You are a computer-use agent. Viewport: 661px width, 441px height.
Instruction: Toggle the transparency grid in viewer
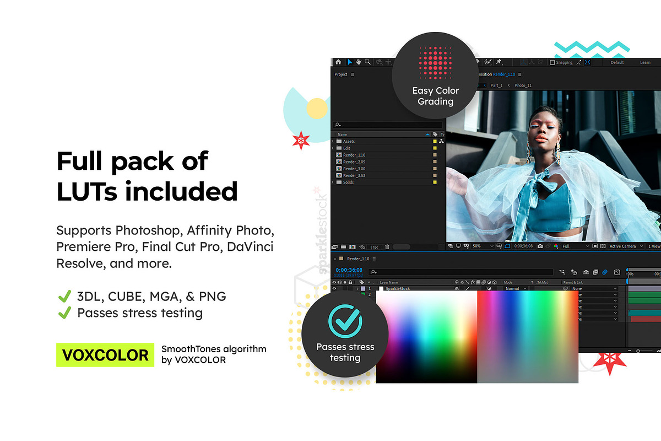pos(603,246)
